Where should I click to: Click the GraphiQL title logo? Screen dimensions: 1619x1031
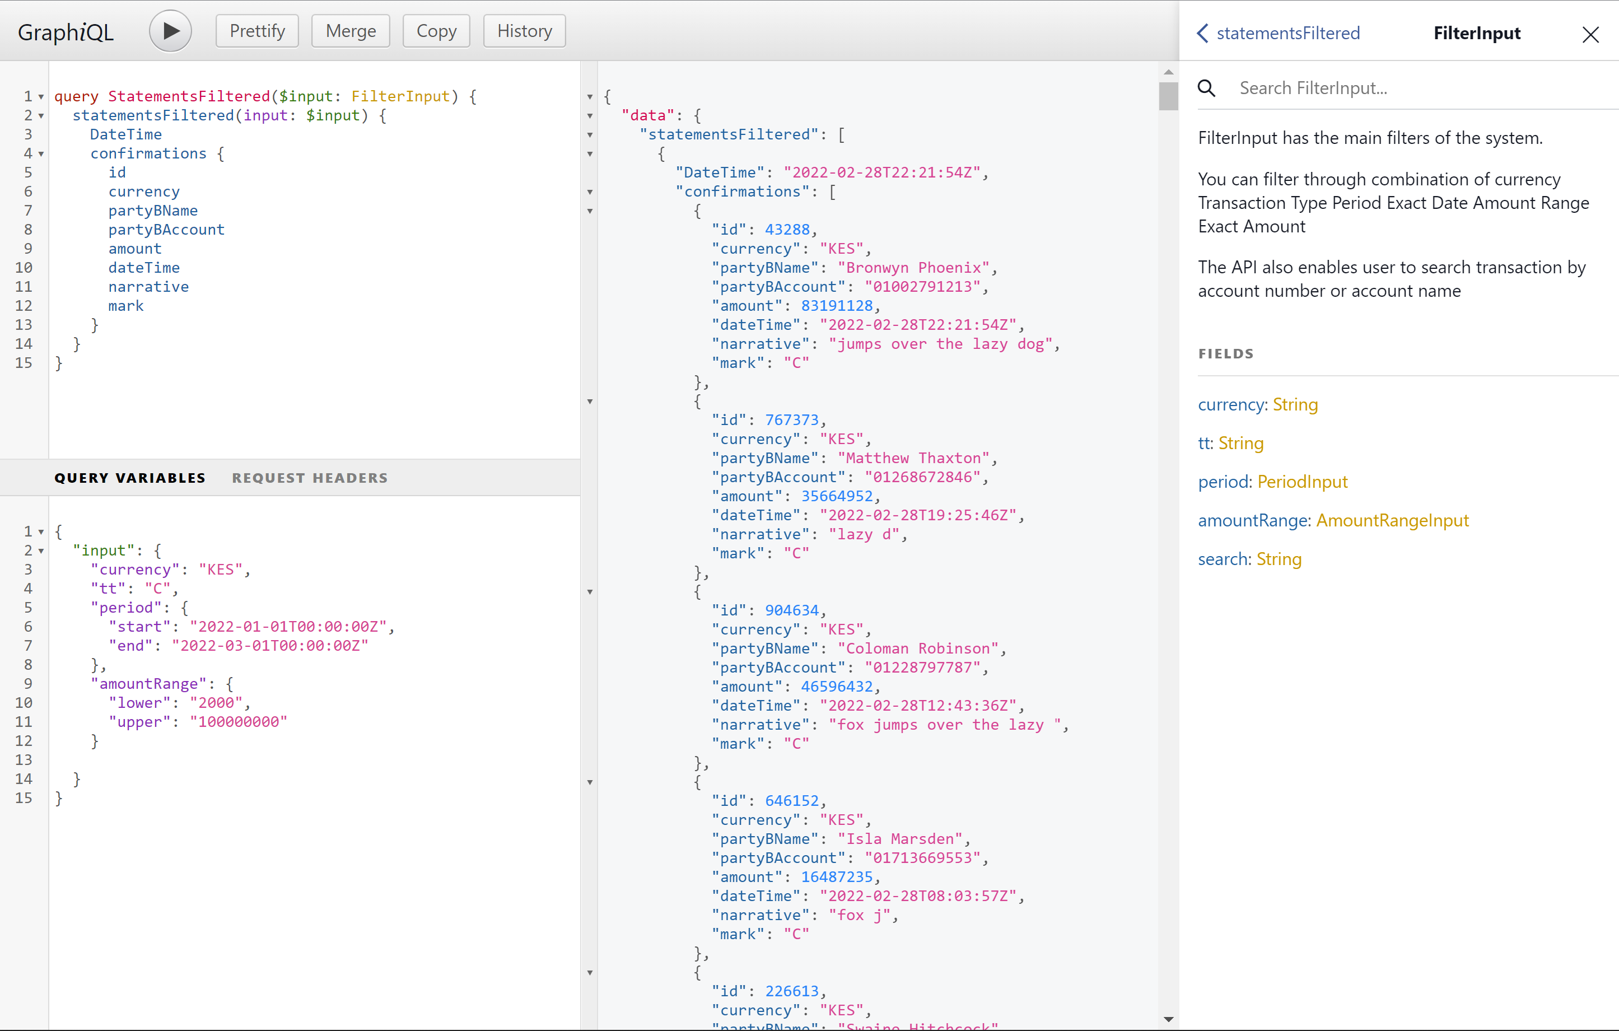66,31
